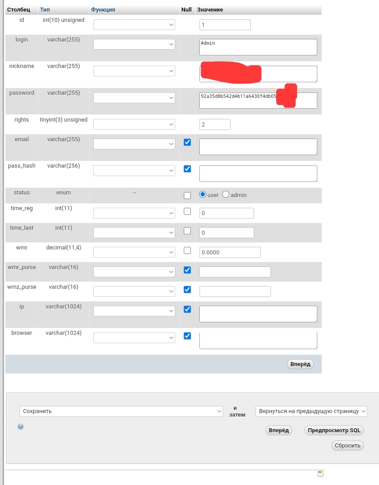379x485 pixels.
Task: Sort by the Тип column header
Action: (45, 9)
